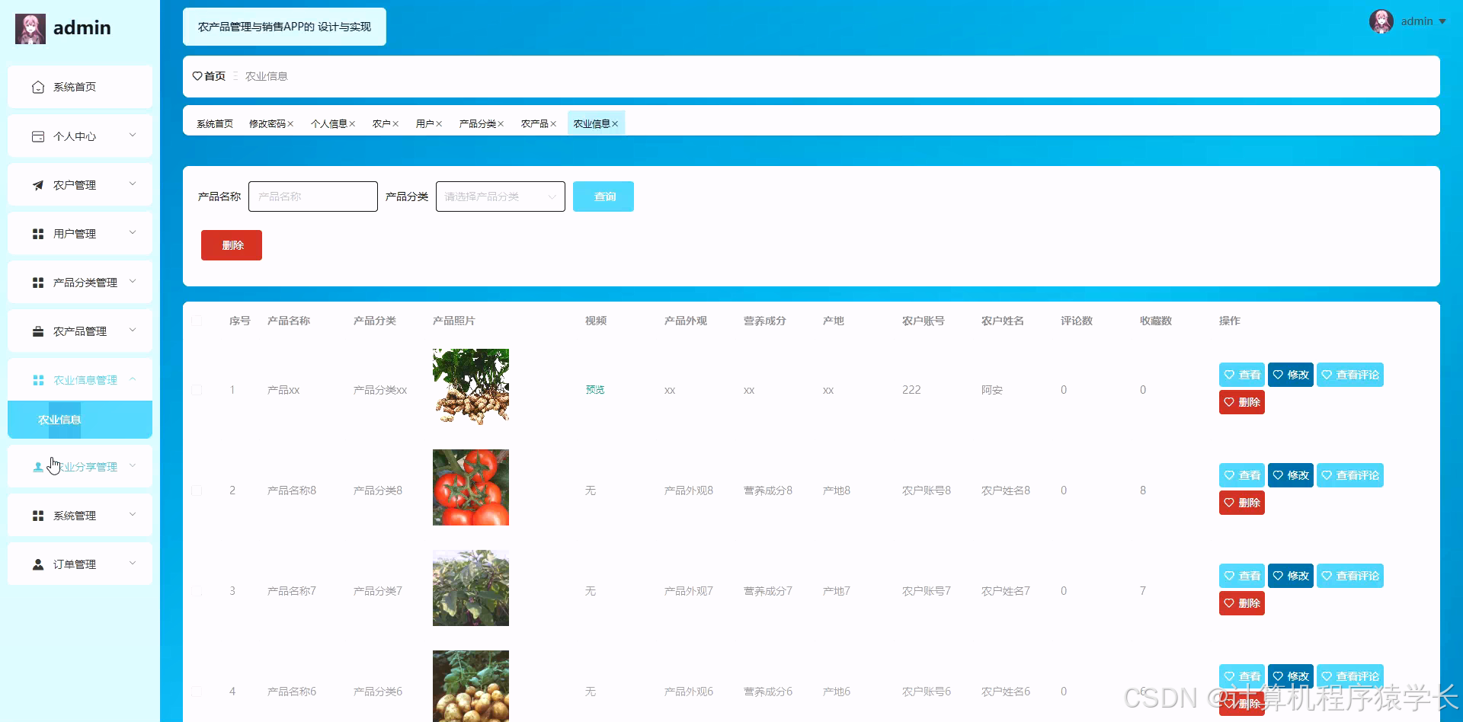Close the 个人信息 tab with its X
Viewport: 1463px width, 722px height.
click(x=352, y=124)
